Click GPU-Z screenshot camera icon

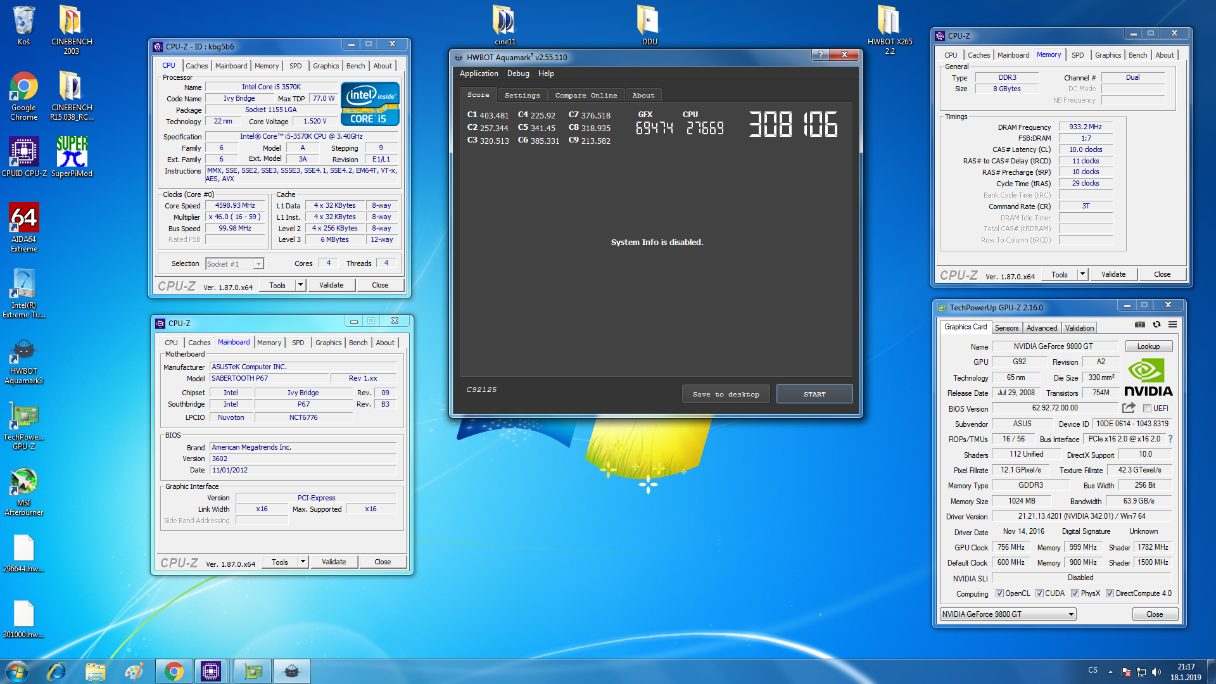coord(1140,324)
